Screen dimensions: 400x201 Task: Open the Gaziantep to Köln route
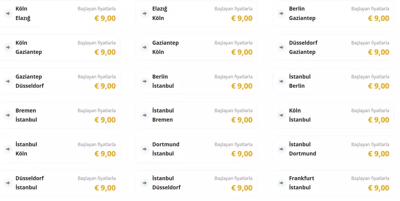[196, 47]
